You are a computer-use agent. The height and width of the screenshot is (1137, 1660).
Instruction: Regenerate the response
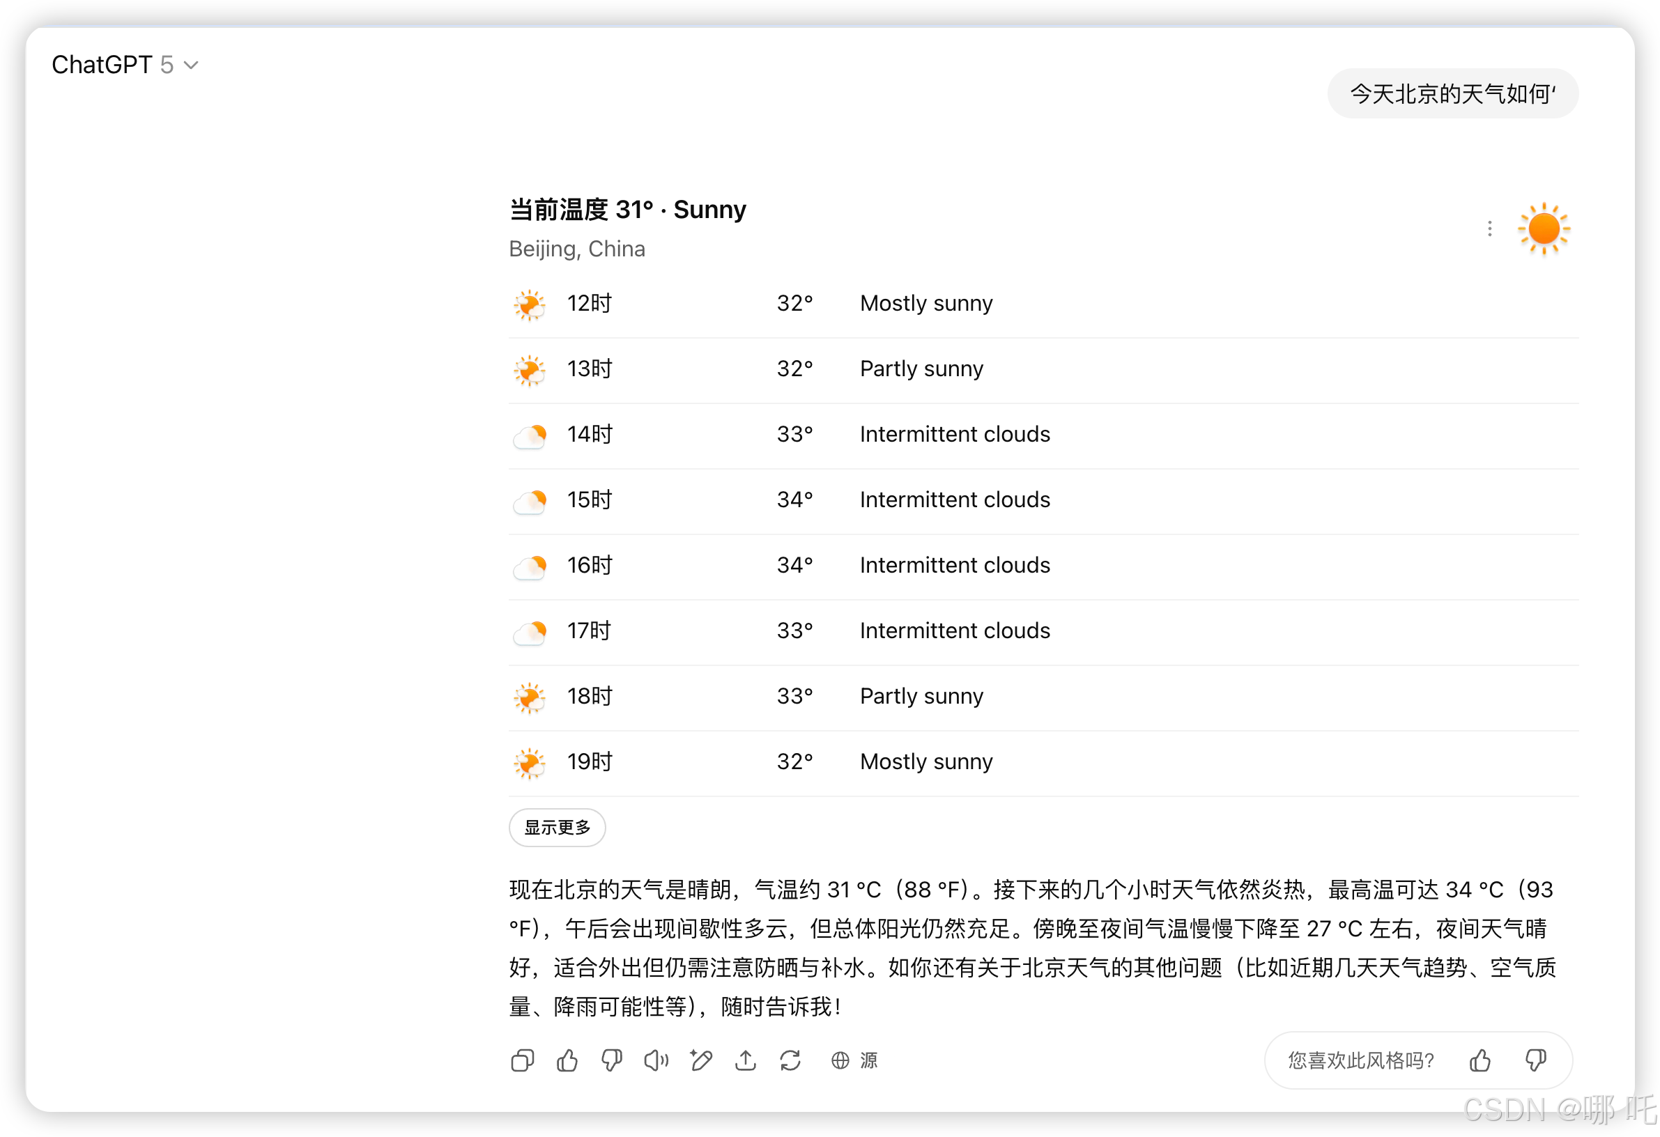click(x=790, y=1060)
